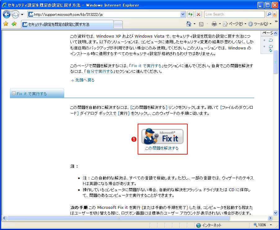Follow the 「Fix it で実行する」 inline link
280x230 pixels.
146,66
